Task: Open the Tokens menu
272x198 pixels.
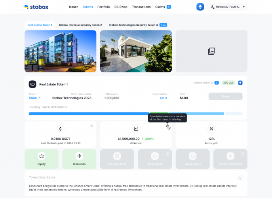Action: [87, 7]
